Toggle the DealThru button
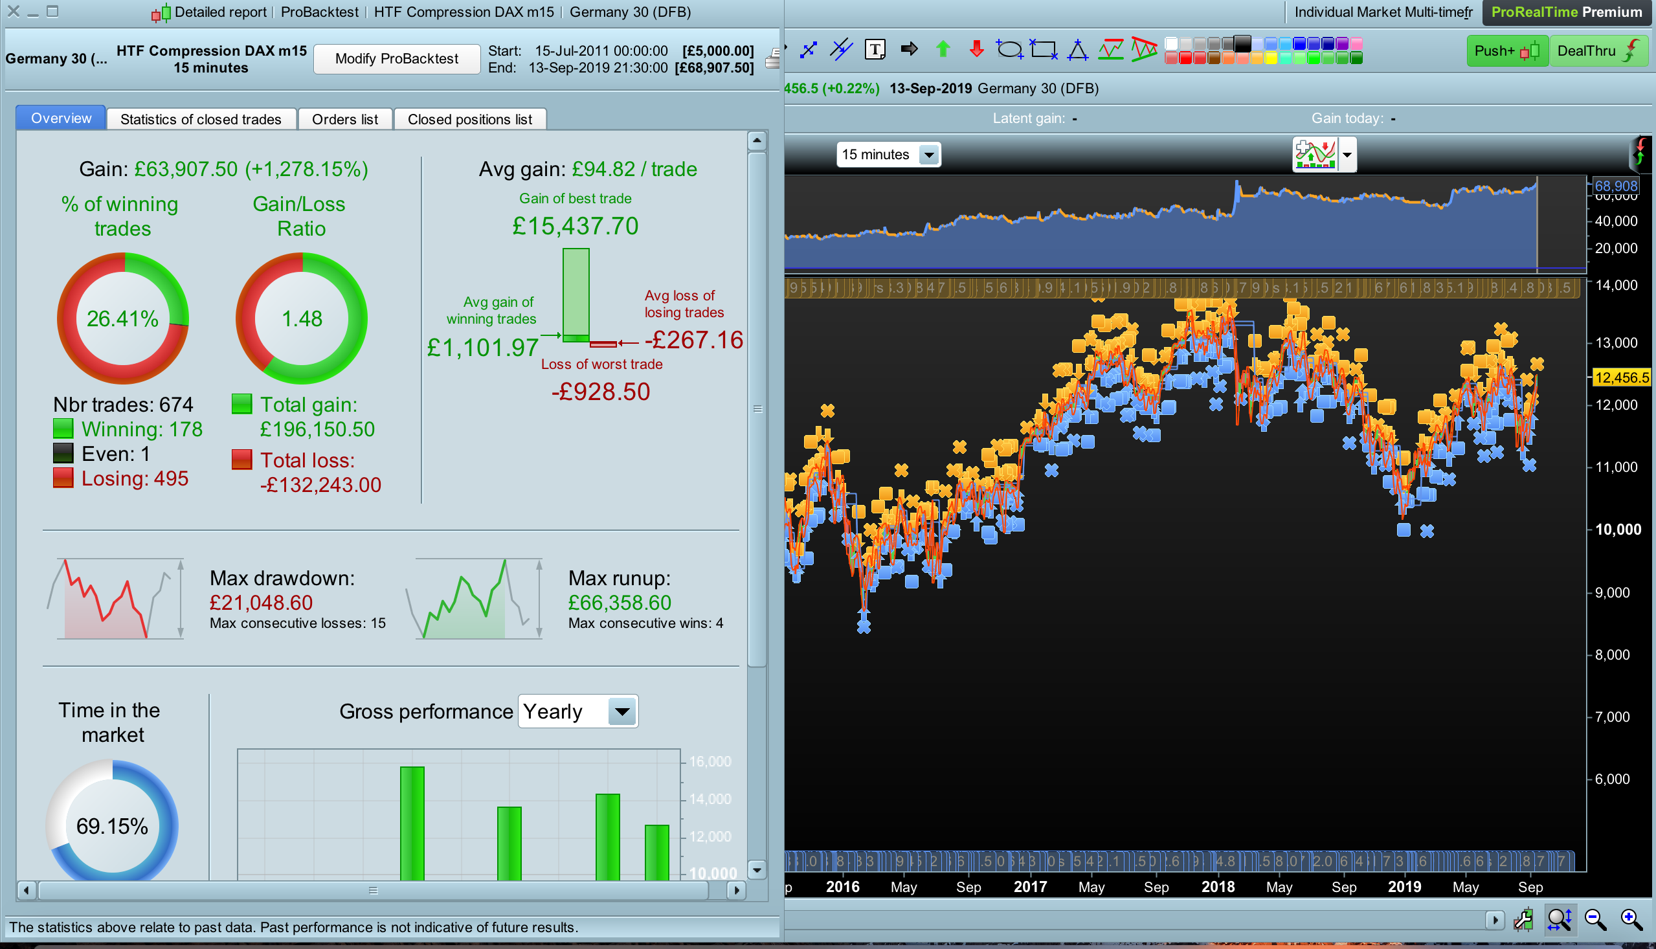This screenshot has height=949, width=1656. [1598, 51]
